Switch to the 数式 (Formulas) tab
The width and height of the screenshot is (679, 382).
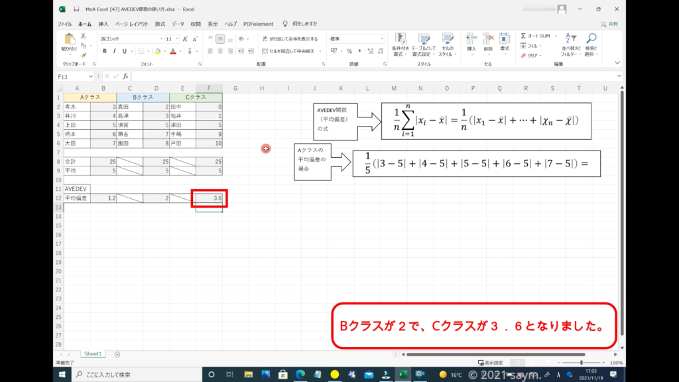(x=160, y=23)
